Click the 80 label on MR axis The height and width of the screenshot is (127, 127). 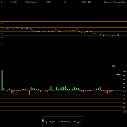(x=124, y=75)
